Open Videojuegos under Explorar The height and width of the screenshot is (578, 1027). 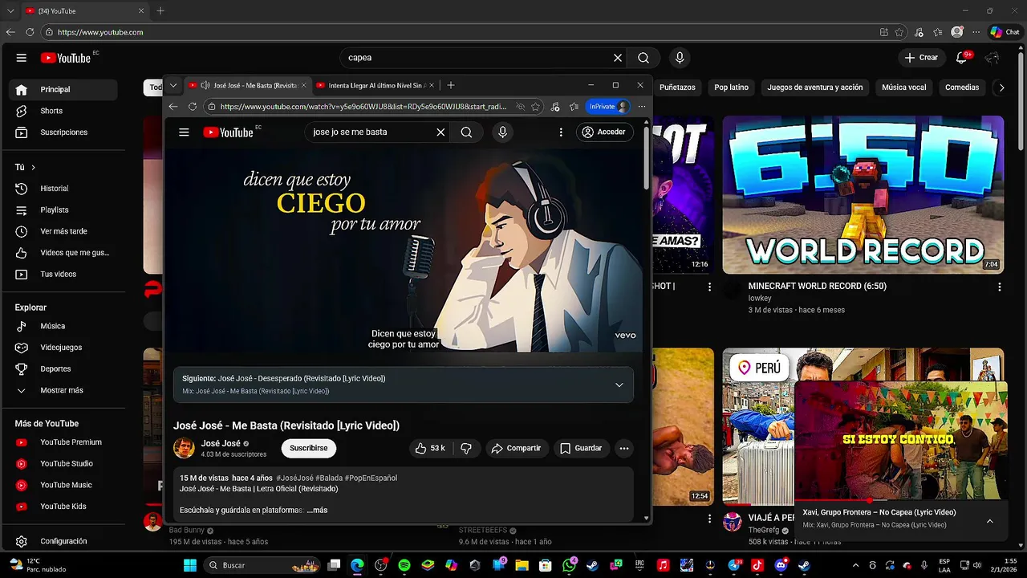(x=63, y=348)
